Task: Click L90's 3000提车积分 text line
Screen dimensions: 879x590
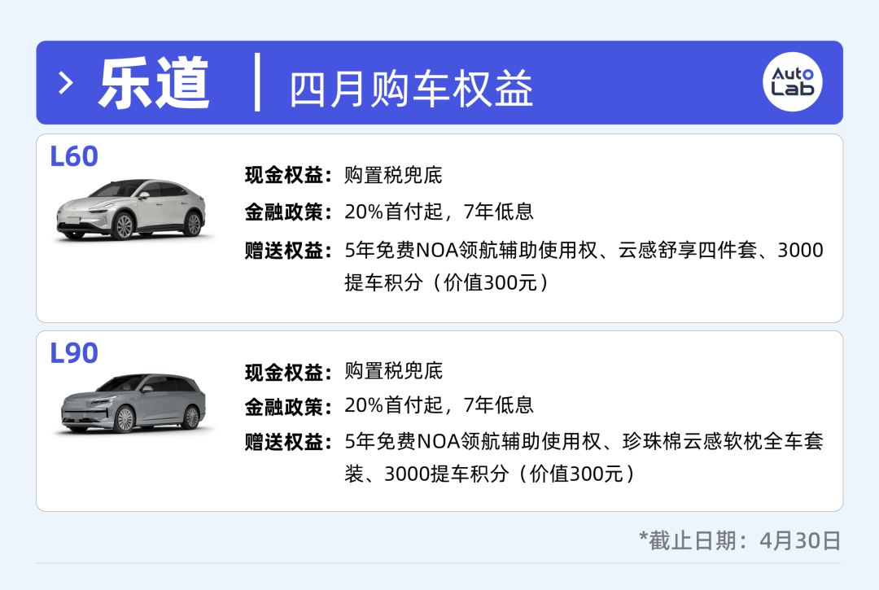Action: point(488,474)
